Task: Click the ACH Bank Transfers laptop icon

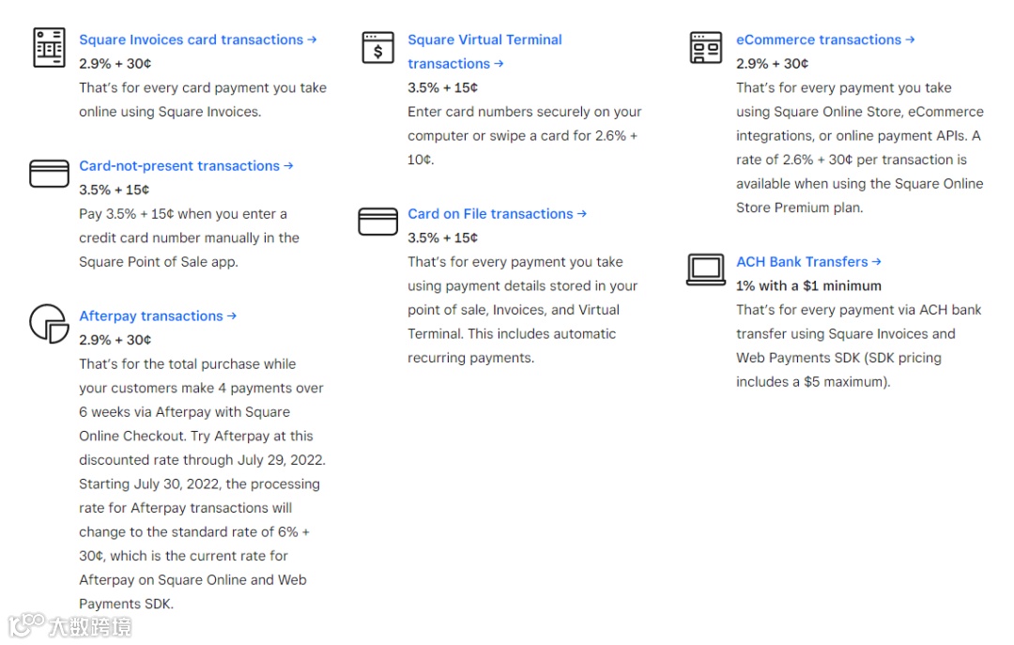Action: (705, 269)
